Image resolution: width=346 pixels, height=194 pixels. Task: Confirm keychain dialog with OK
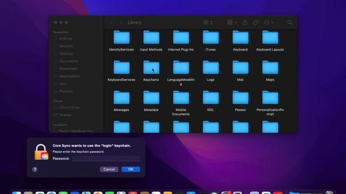pyautogui.click(x=131, y=169)
